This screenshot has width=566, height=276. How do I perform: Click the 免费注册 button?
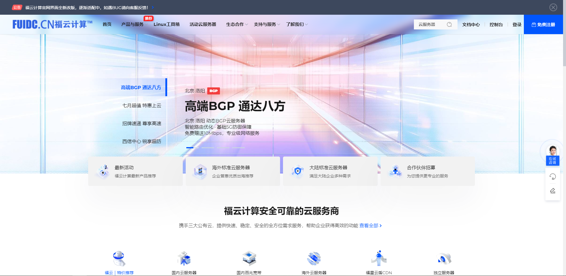click(543, 24)
